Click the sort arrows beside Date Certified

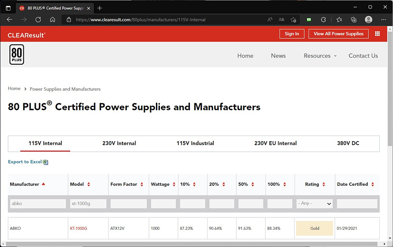tap(372, 184)
